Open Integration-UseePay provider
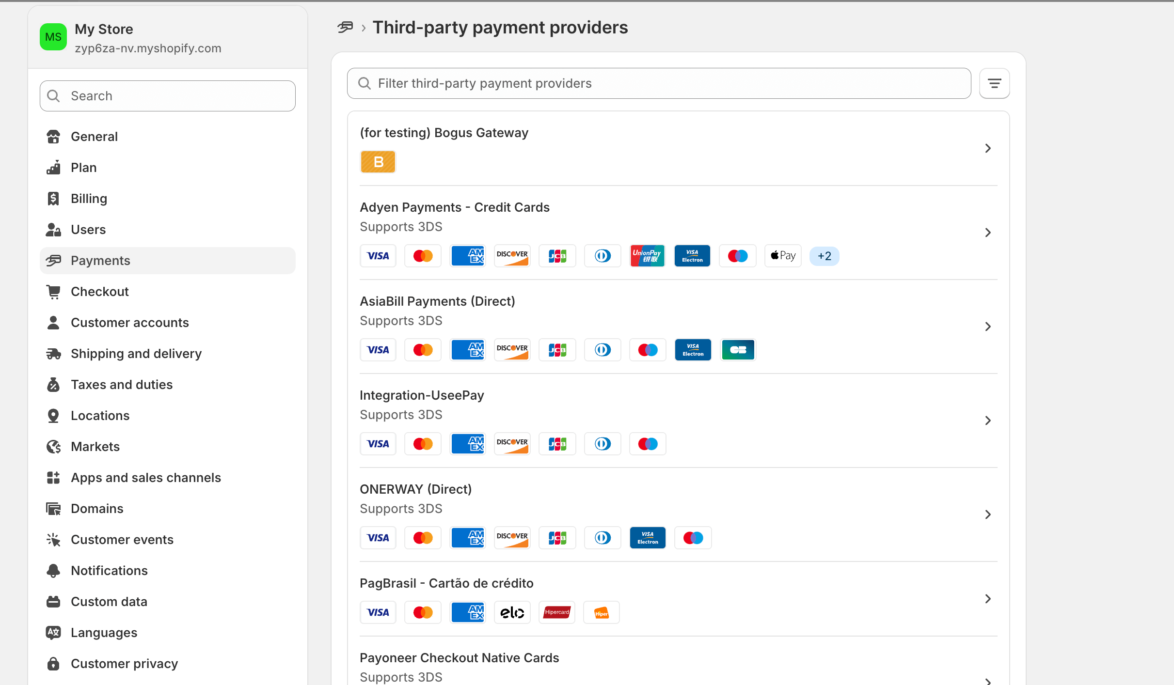1174x685 pixels. click(x=678, y=420)
